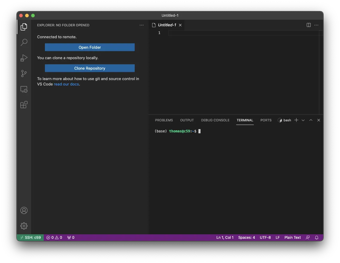This screenshot has width=340, height=263.
Task: Close the Untitled-1 editor tab
Action: 180,25
